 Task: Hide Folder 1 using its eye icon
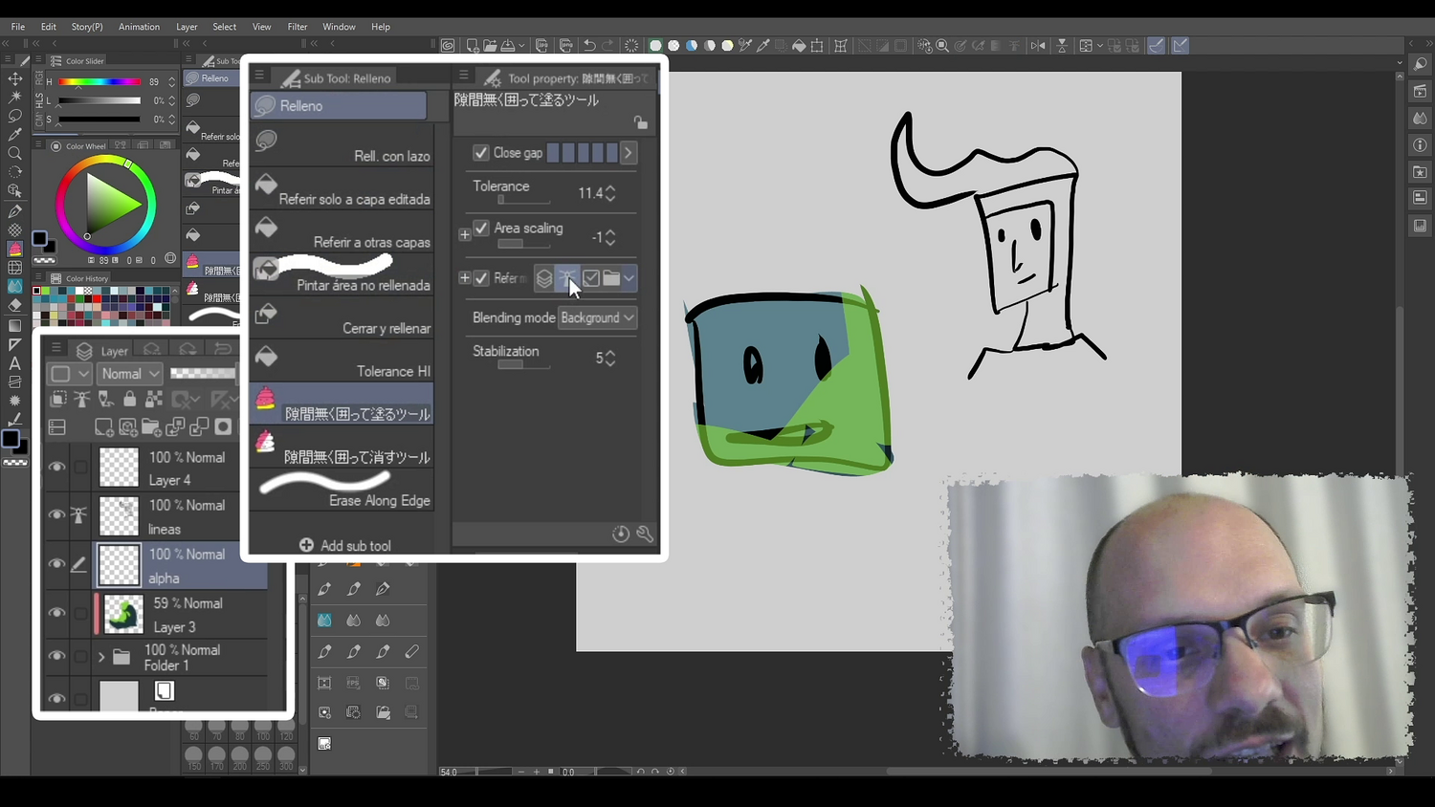[57, 657]
